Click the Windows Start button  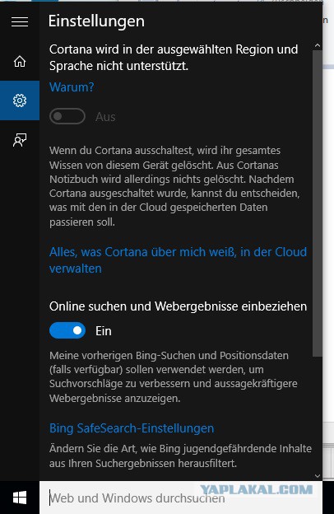(20, 498)
